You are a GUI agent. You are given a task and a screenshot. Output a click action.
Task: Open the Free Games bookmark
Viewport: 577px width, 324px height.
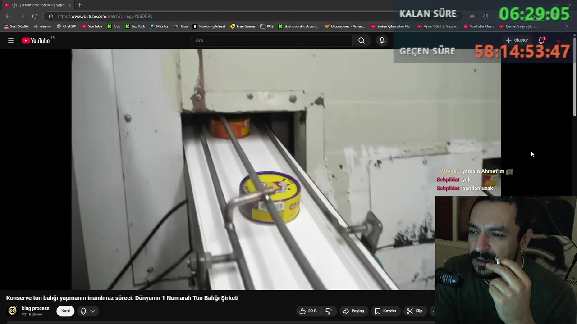(x=243, y=27)
